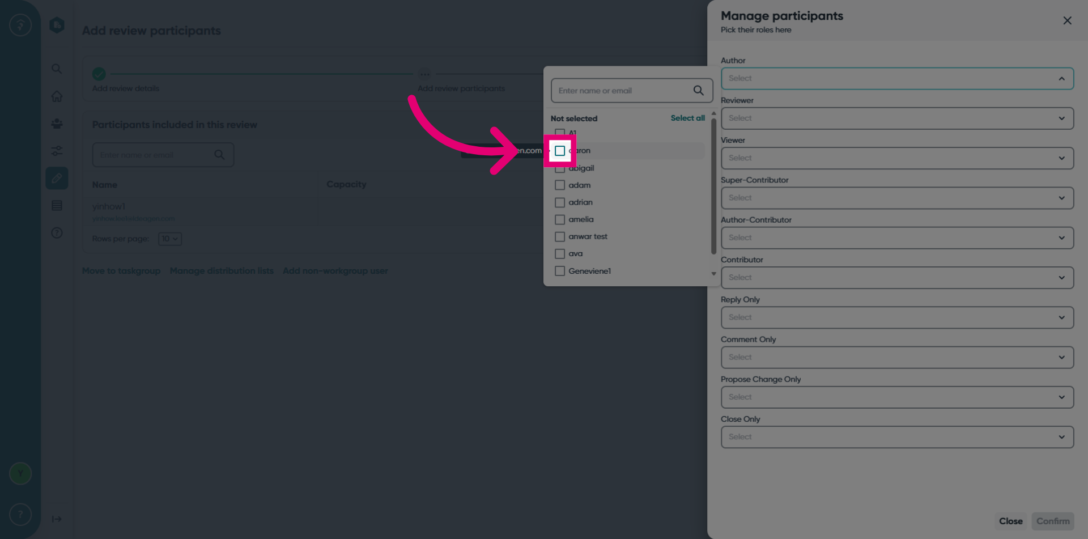Click the lightbulb icon at top left
This screenshot has height=539, width=1088.
pyautogui.click(x=20, y=25)
